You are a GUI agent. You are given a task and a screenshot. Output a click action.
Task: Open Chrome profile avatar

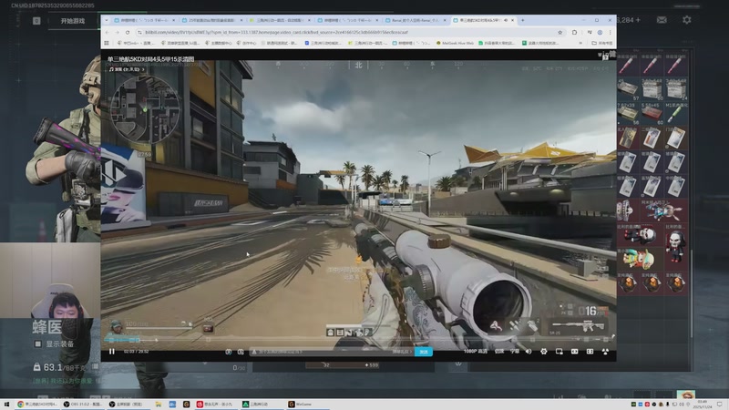(x=600, y=32)
